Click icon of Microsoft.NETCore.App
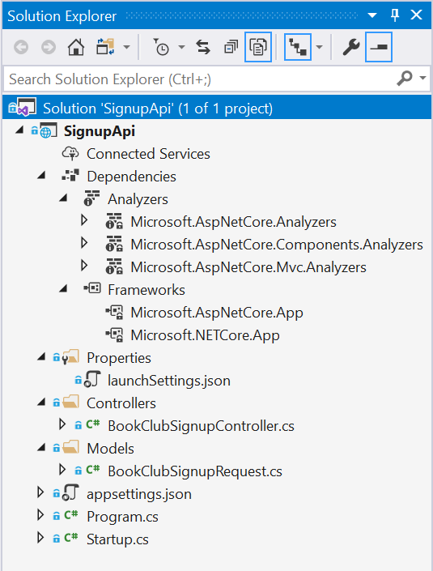Viewport: 433px width, 571px height. click(114, 335)
